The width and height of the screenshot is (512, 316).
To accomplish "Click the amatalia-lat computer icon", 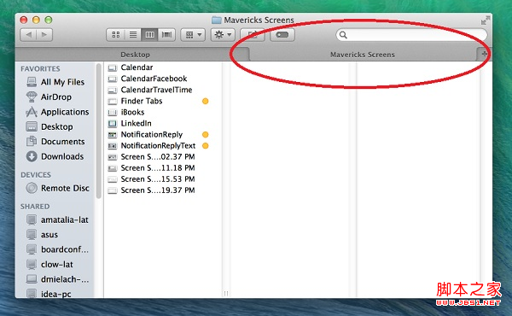I will point(32,219).
